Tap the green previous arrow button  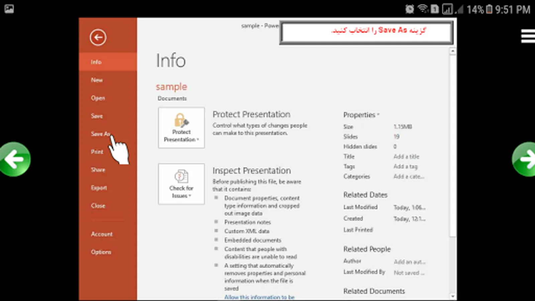(15, 159)
